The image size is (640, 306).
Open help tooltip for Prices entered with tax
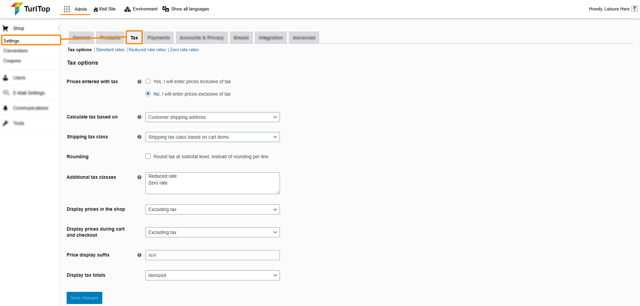click(139, 82)
